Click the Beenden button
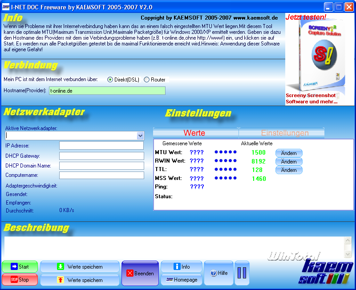 [140, 273]
